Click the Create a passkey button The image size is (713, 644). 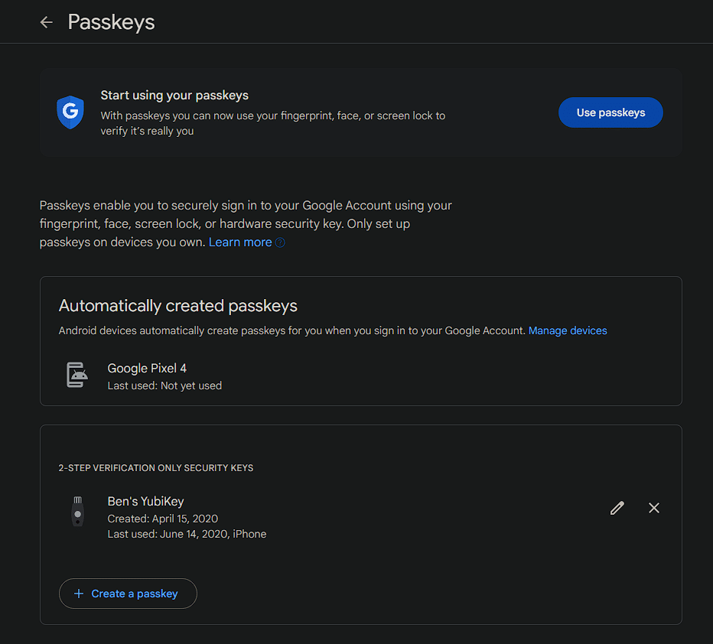tap(128, 593)
